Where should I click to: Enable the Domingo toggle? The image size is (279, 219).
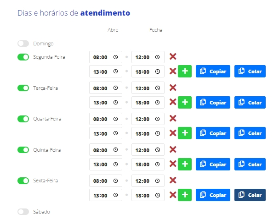[23, 44]
